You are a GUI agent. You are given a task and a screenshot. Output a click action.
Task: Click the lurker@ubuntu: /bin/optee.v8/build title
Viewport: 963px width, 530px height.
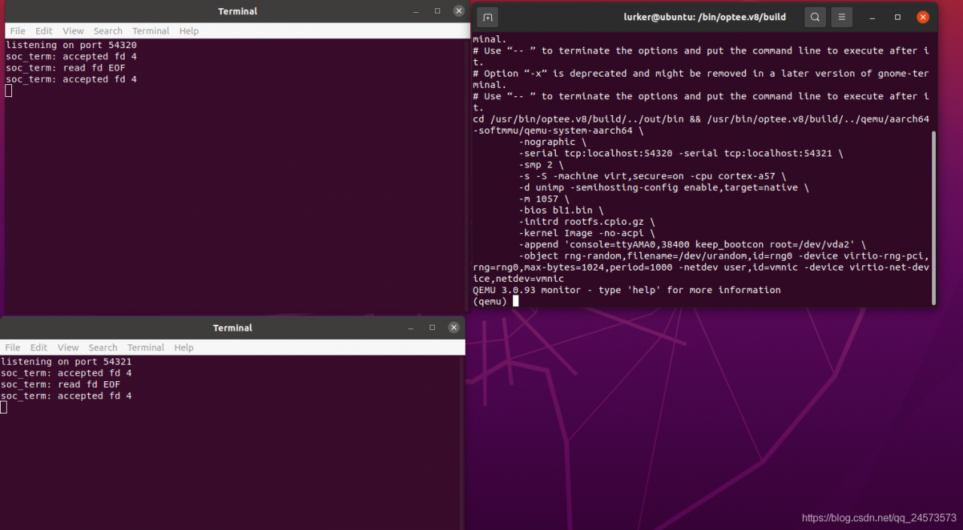point(704,17)
